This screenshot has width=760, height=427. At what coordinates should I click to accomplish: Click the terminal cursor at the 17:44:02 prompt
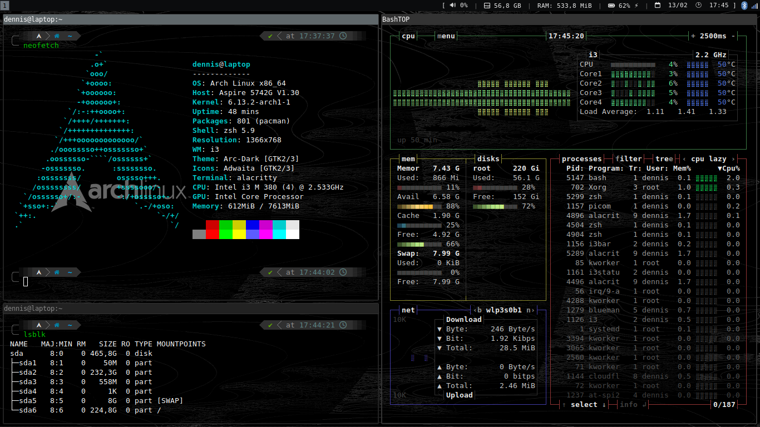click(x=26, y=282)
